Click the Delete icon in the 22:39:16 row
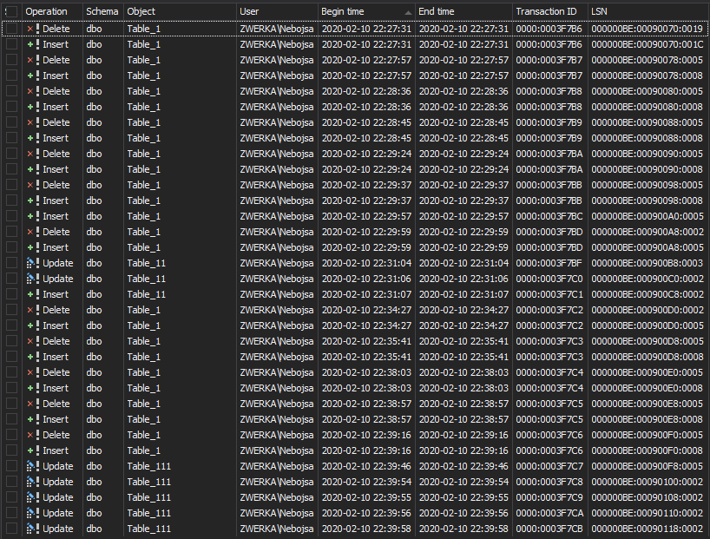The image size is (710, 539). point(30,435)
